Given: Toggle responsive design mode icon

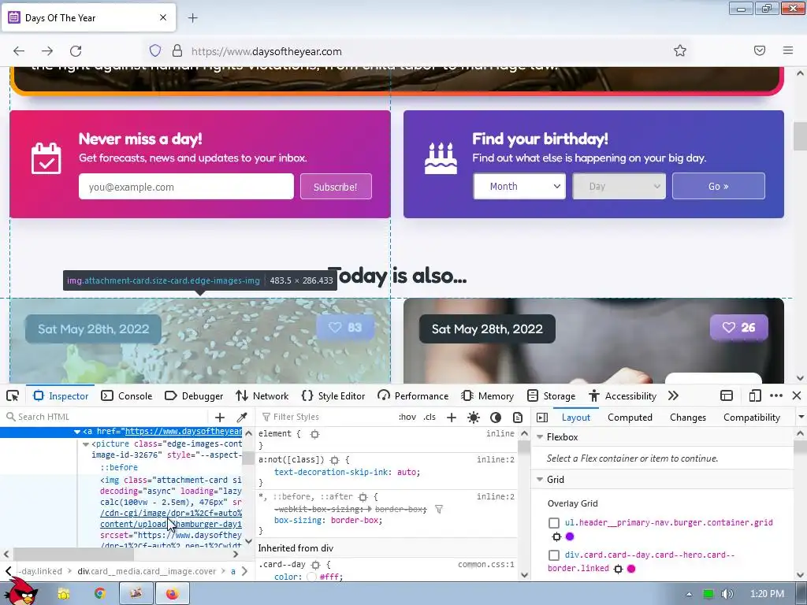Looking at the screenshot, I should pos(754,395).
